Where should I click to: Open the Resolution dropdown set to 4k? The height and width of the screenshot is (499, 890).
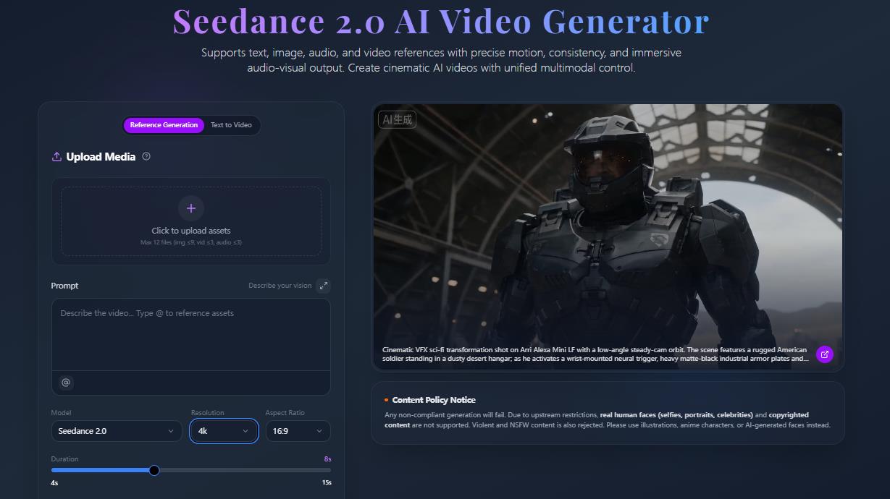point(224,431)
